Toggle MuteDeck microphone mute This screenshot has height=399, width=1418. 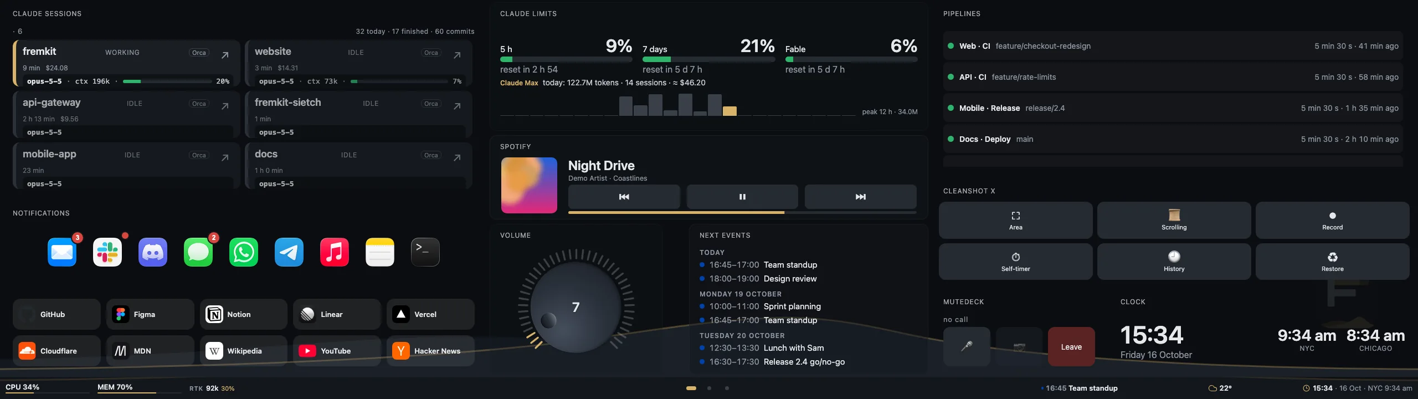click(x=967, y=346)
